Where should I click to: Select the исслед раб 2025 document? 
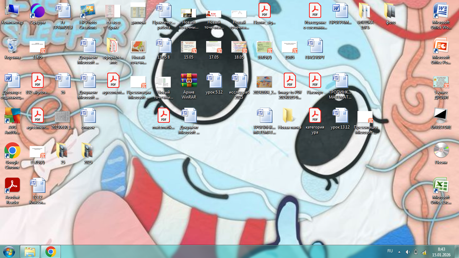pos(239,86)
